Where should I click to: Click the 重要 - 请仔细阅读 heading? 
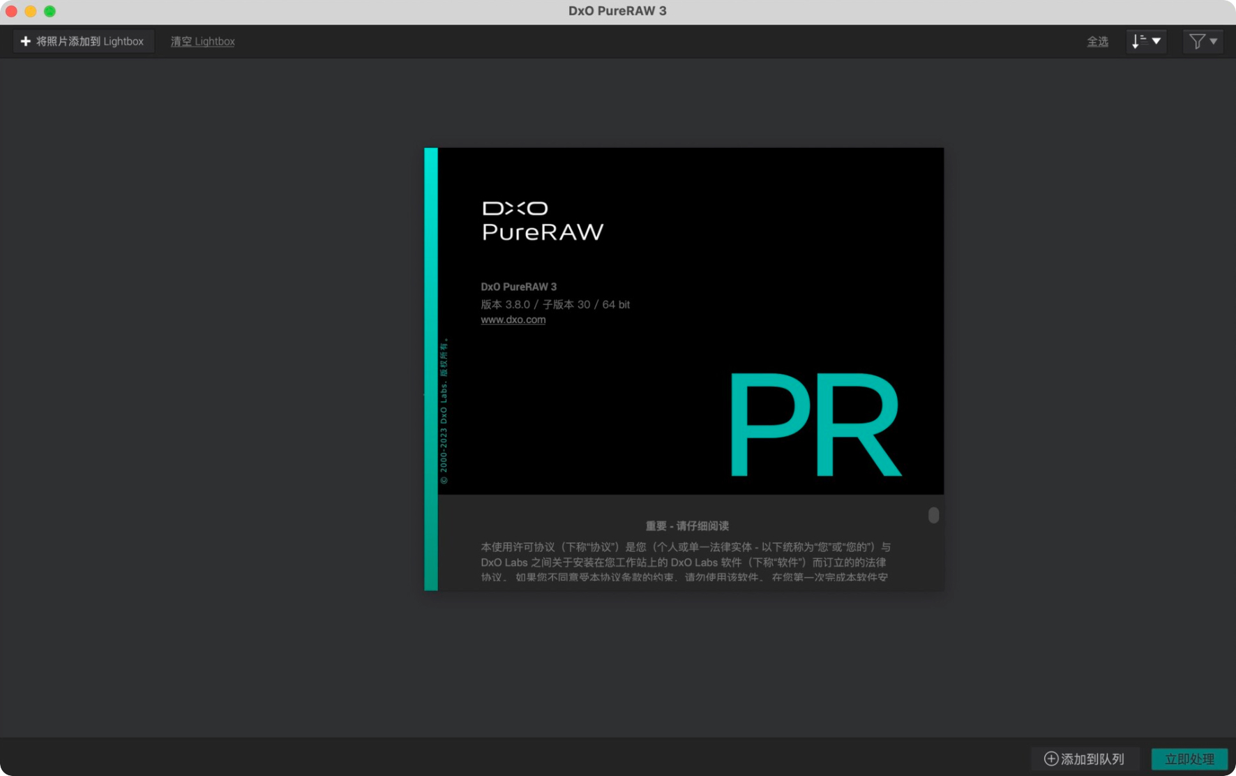687,525
